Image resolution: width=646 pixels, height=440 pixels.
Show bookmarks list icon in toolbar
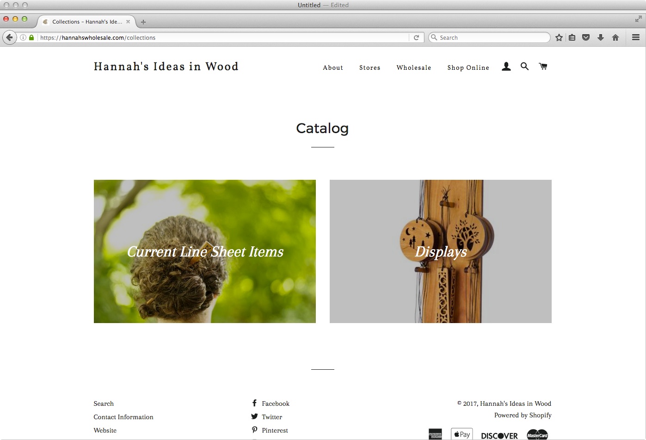click(x=572, y=37)
